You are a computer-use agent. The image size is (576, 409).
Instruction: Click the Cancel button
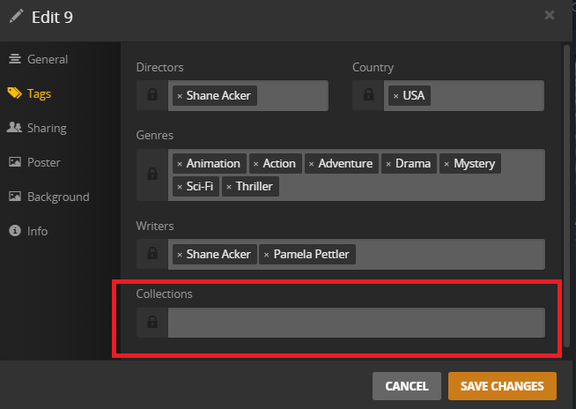point(406,385)
